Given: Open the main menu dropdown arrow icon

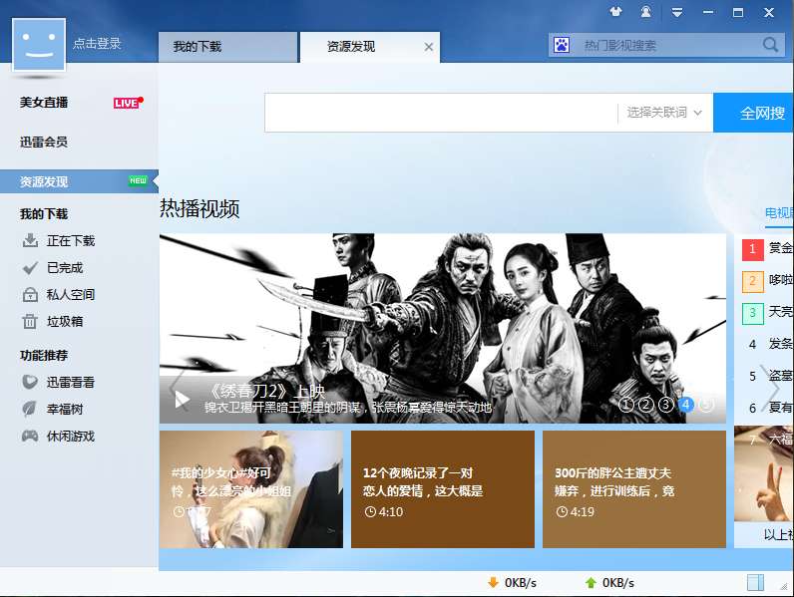Looking at the screenshot, I should click(x=677, y=12).
